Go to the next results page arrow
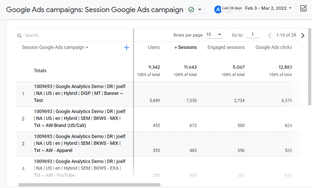Screen dimensions: 312x188 pos(303,35)
